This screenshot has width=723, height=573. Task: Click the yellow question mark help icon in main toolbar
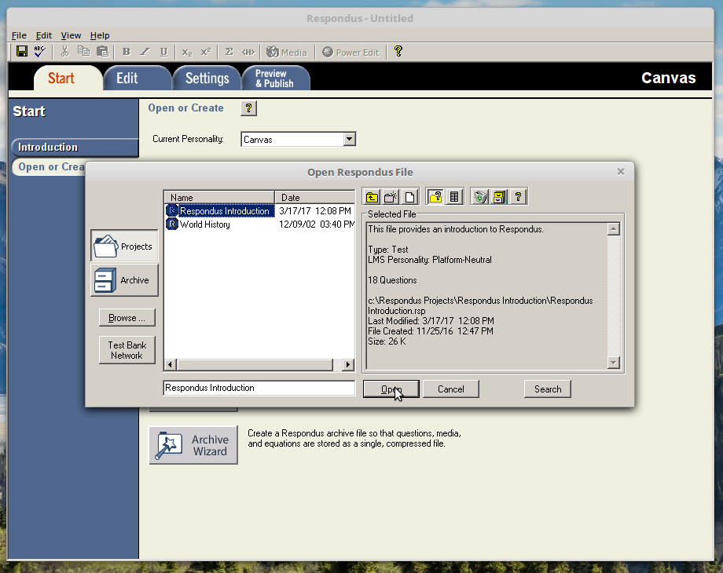click(398, 51)
